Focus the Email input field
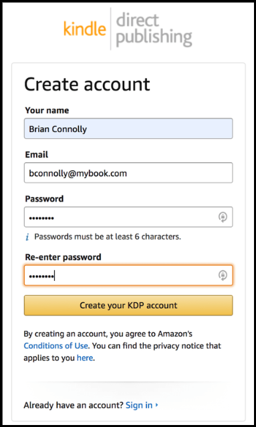This screenshot has height=427, width=256. point(128,173)
